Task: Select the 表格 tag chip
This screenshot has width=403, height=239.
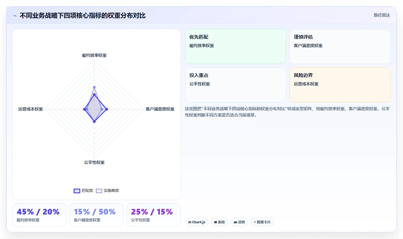Action: [x=219, y=222]
